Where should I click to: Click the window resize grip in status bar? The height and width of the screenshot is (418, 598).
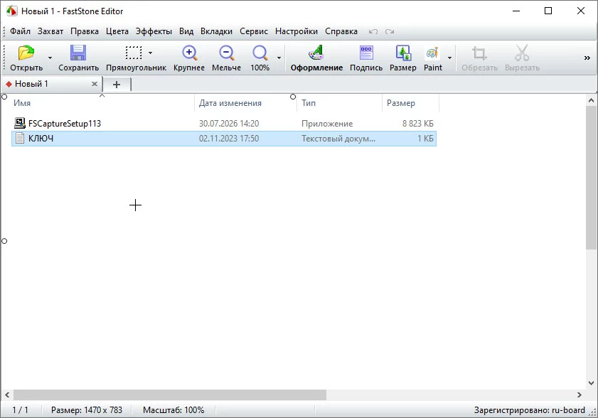tap(592, 412)
